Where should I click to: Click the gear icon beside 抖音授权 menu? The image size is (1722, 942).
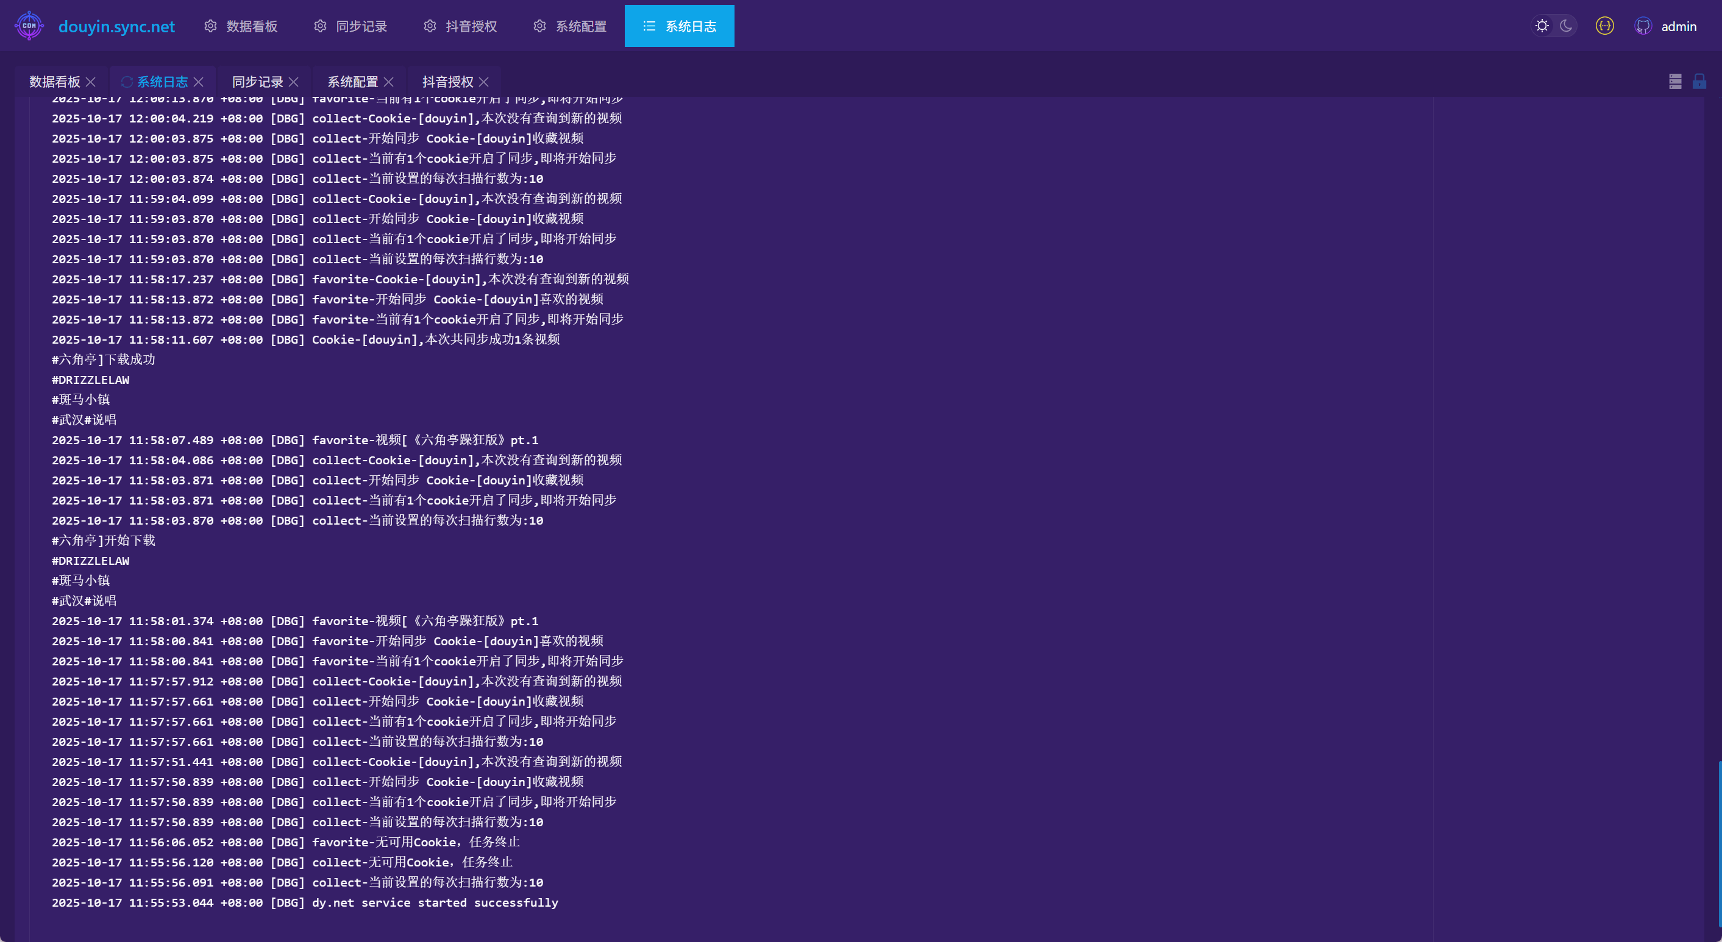[430, 26]
